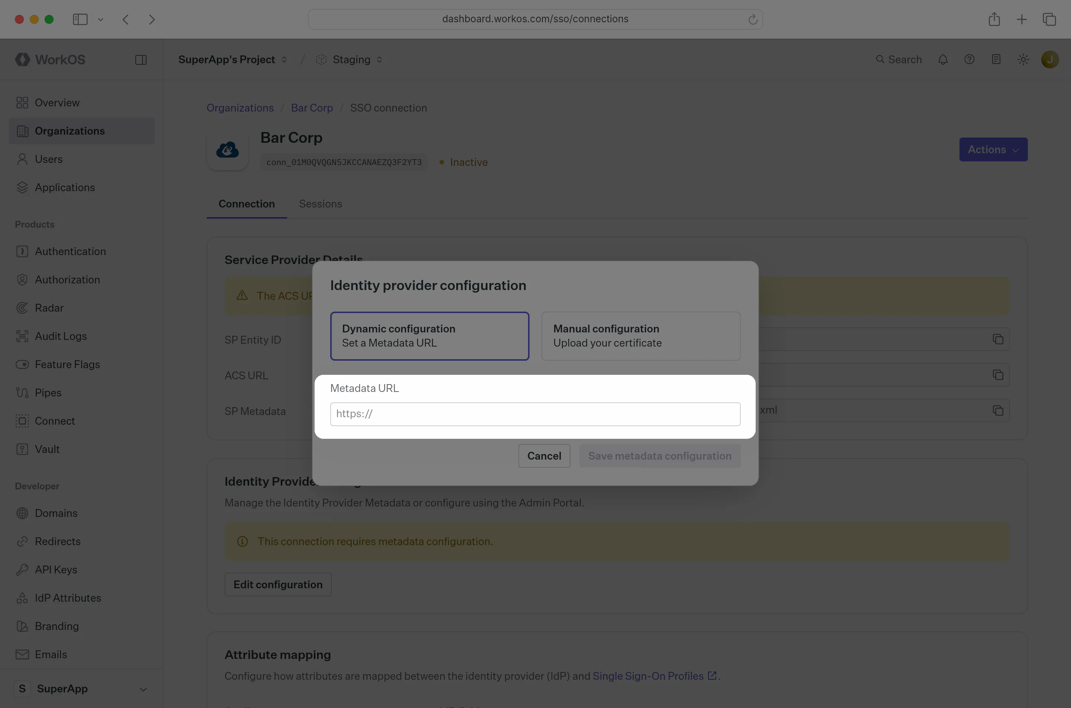
Task: Open Authorization product page
Action: [82, 280]
